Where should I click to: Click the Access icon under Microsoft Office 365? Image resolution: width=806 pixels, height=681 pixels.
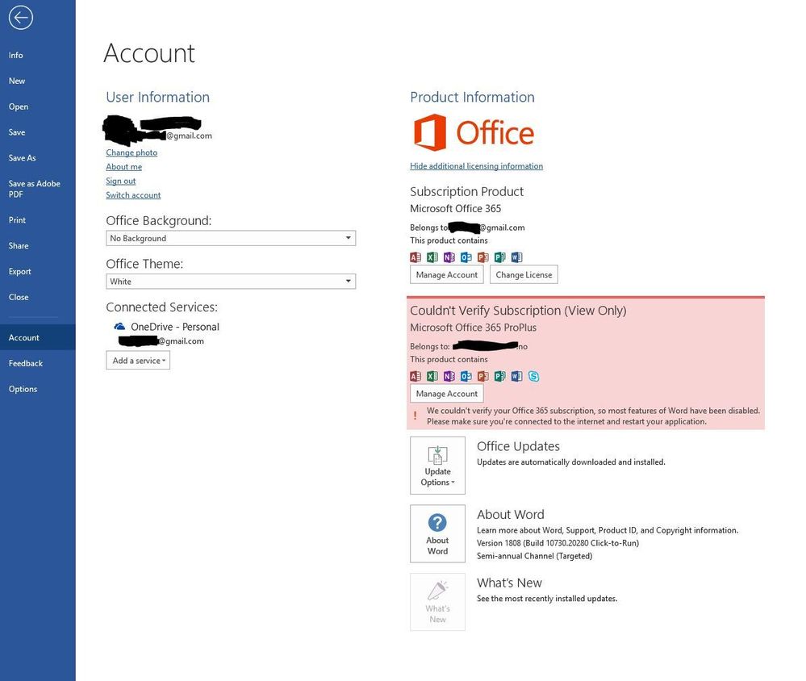click(x=416, y=257)
